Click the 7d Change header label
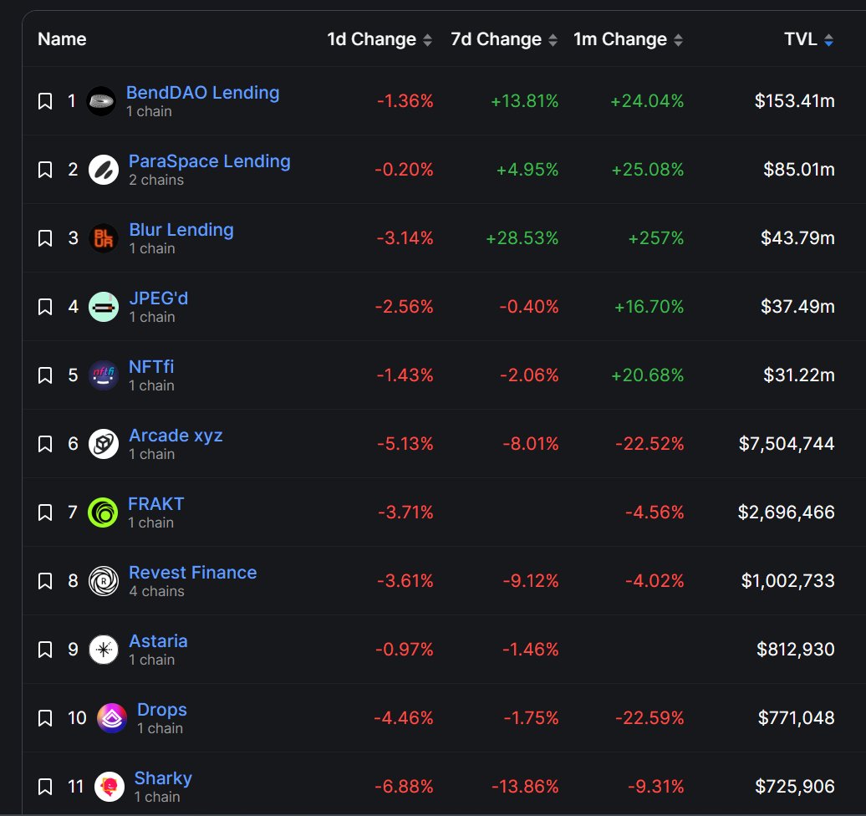This screenshot has height=816, width=866. [496, 39]
